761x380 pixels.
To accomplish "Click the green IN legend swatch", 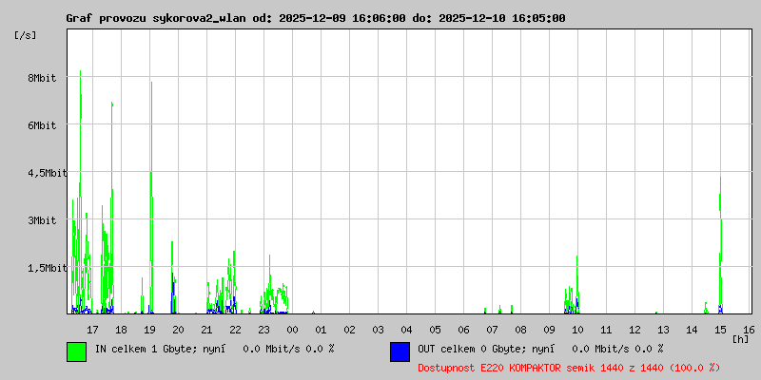I will click(77, 351).
